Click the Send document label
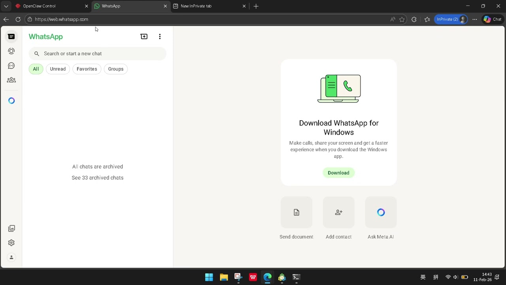The height and width of the screenshot is (285, 506). 296,237
